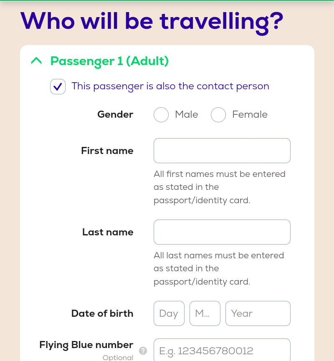Click the 'First name' field label

(x=107, y=151)
